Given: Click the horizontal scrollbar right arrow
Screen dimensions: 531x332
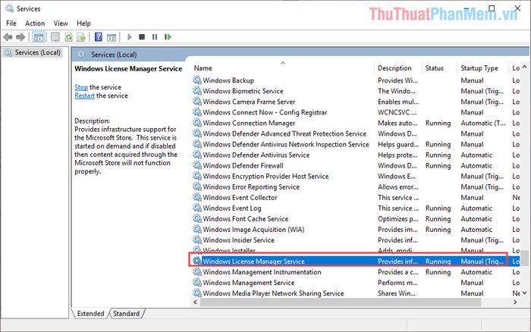Looking at the screenshot, I should click(515, 302).
